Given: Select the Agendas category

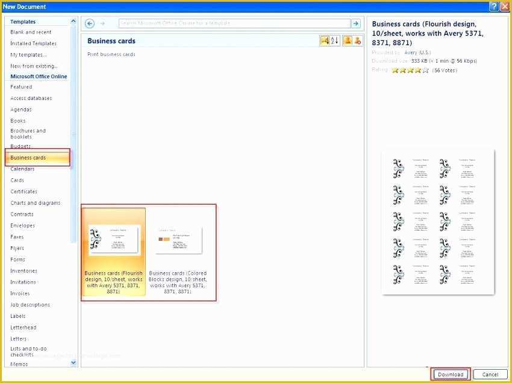Looking at the screenshot, I should pyautogui.click(x=21, y=110).
